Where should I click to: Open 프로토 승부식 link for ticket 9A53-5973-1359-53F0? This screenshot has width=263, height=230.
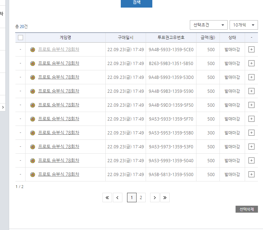(x=59, y=146)
